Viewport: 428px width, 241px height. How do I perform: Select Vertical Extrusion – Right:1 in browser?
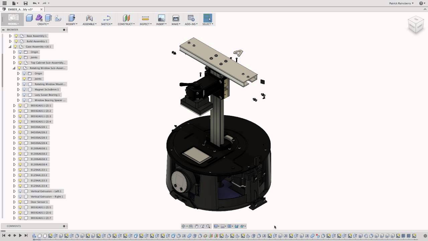point(47,196)
